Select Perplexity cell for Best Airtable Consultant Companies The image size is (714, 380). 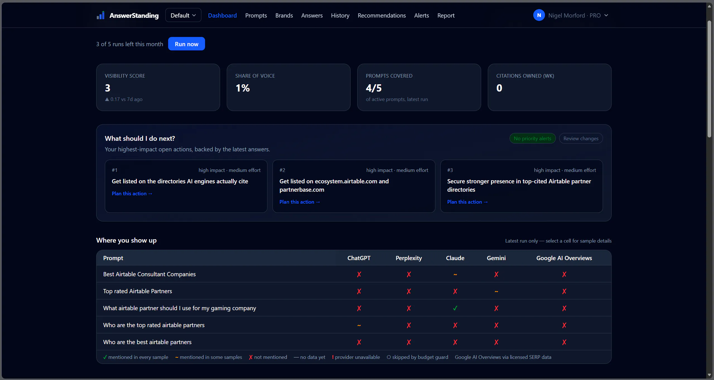409,274
